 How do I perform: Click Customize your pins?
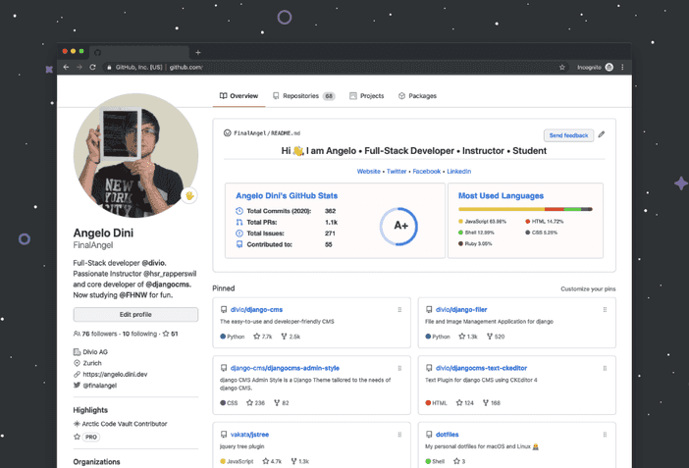coord(588,289)
